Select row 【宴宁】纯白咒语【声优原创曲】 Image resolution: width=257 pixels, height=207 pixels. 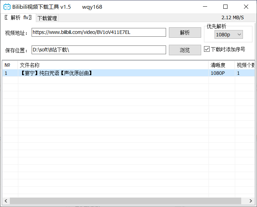[x=128, y=73]
